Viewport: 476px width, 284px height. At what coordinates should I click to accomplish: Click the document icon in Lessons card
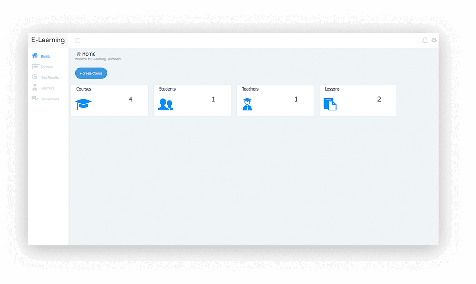pyautogui.click(x=330, y=104)
